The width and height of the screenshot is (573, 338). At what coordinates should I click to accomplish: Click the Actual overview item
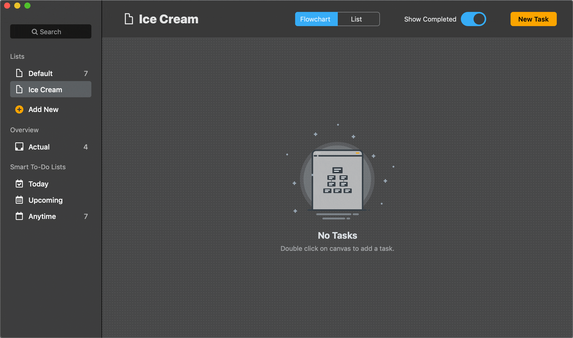pos(52,147)
